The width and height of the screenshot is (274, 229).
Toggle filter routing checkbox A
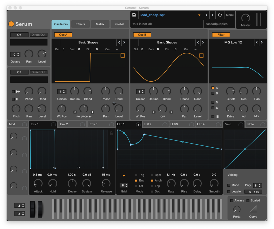click(x=213, y=88)
